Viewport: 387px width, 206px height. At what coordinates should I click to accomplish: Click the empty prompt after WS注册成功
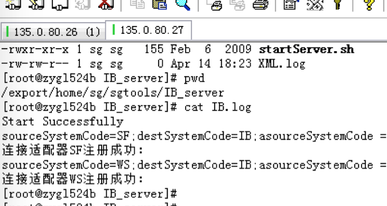click(x=90, y=194)
